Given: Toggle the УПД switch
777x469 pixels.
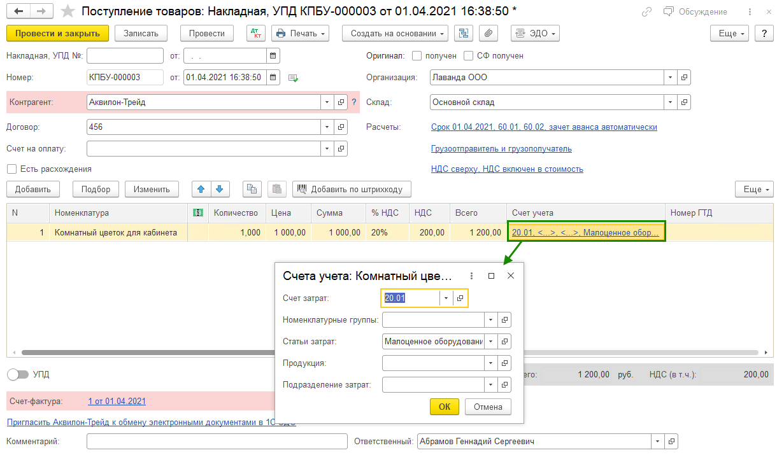Looking at the screenshot, I should point(18,374).
